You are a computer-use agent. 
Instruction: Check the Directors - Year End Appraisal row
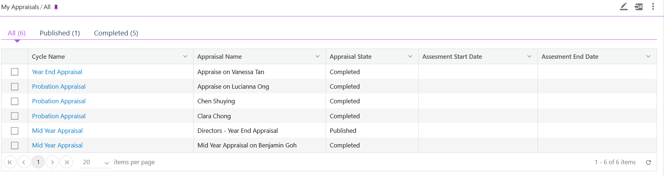coord(15,131)
